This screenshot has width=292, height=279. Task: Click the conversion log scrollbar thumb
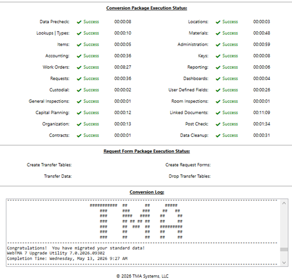click(x=284, y=249)
